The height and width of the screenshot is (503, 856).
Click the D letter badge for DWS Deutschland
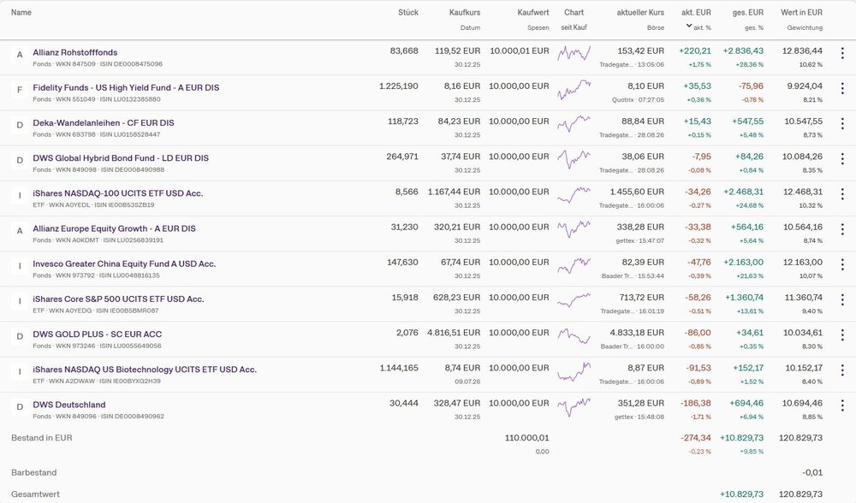(20, 407)
